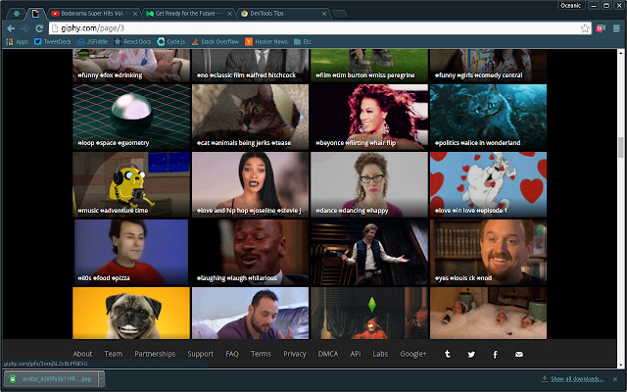Open the Google+ footer link

(413, 354)
